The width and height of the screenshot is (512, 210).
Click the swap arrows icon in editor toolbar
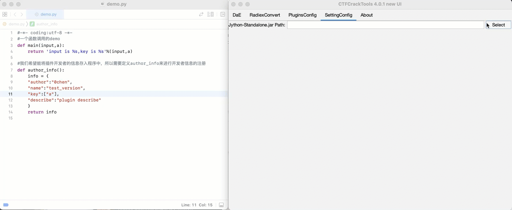[201, 14]
